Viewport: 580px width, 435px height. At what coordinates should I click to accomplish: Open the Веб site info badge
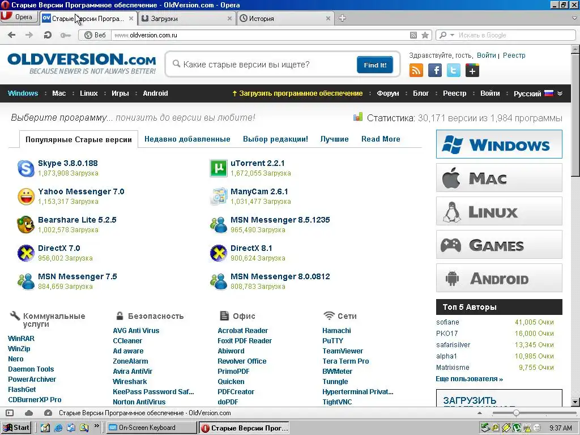coord(95,35)
